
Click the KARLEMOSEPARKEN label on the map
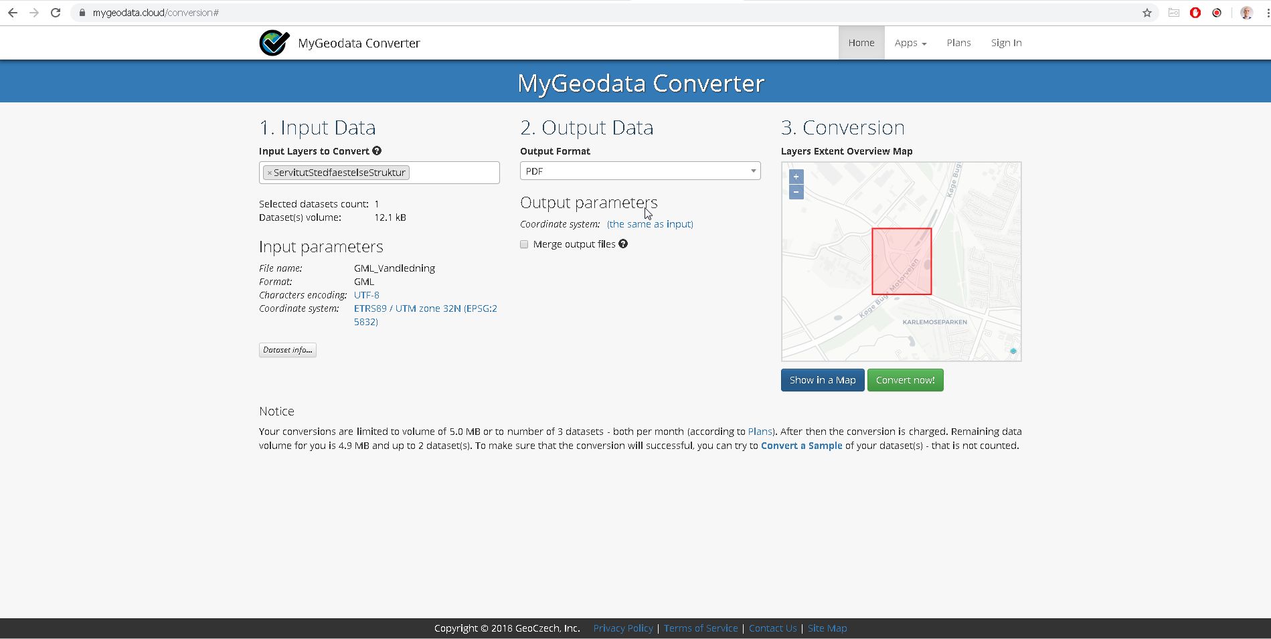934,322
